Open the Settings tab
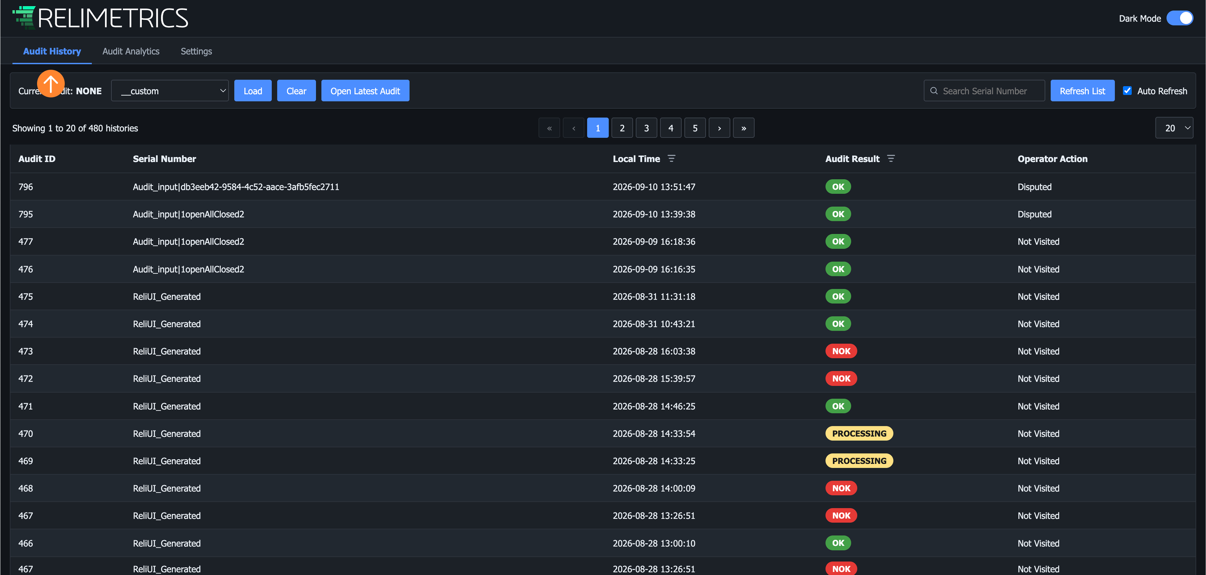Viewport: 1206px width, 575px height. coord(196,52)
